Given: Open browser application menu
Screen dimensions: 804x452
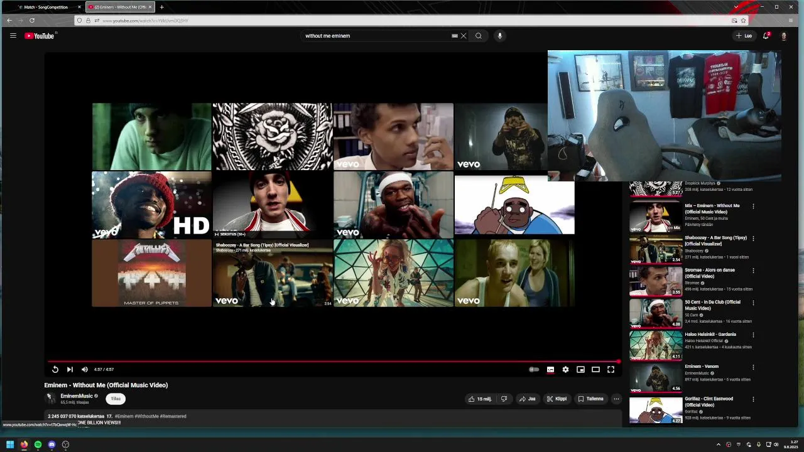Looking at the screenshot, I should coord(791,20).
